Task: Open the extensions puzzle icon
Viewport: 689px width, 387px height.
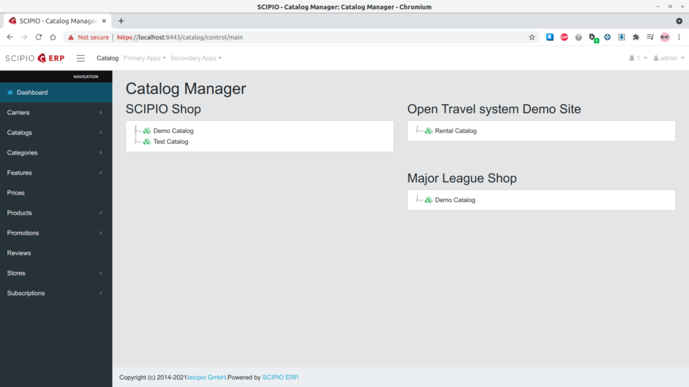Action: (x=636, y=38)
